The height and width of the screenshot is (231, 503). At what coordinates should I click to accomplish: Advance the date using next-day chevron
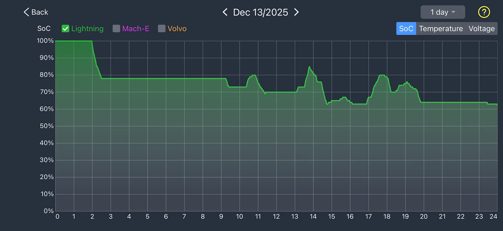297,12
